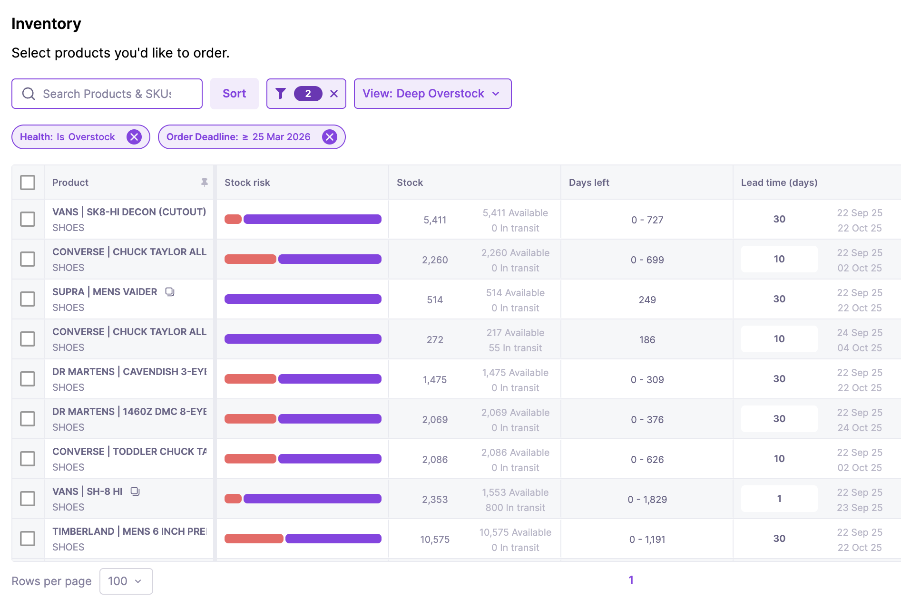Click the 1,553 Available text
Screen dimensions: 901x598
[515, 492]
